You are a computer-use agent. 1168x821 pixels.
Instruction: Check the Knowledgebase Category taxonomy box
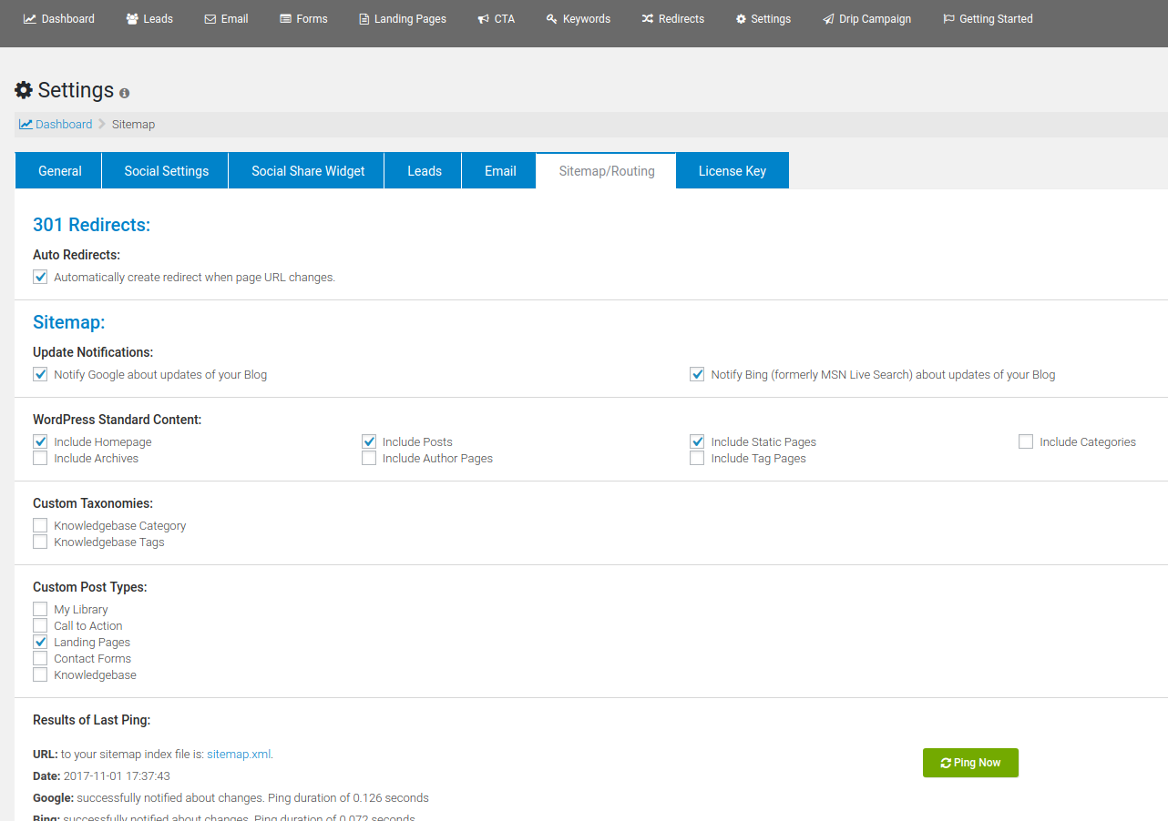pos(40,525)
